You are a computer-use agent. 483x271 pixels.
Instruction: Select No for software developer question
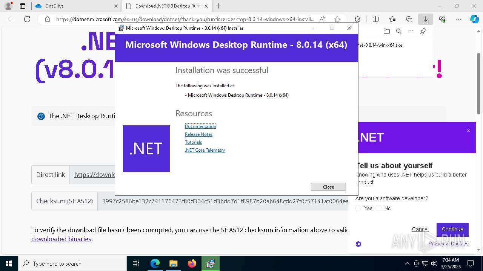tap(379, 208)
